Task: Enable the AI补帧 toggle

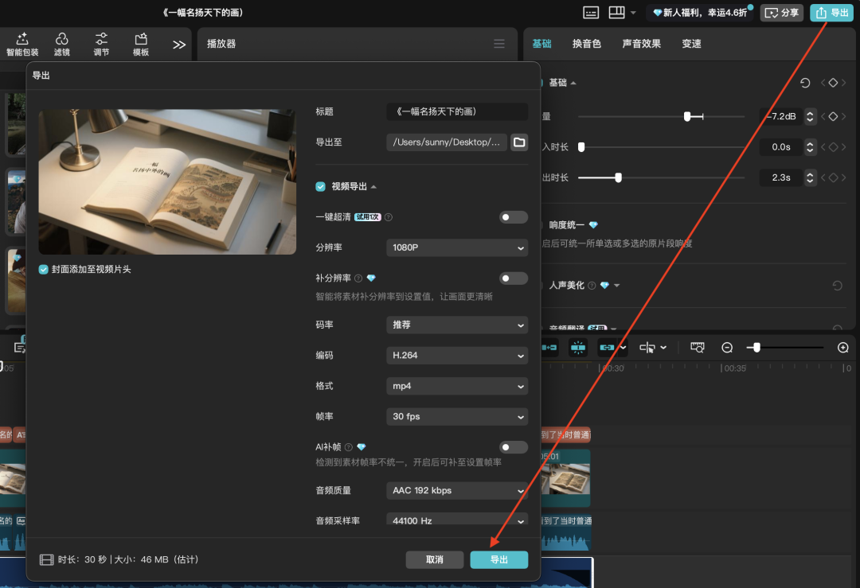Action: [514, 447]
